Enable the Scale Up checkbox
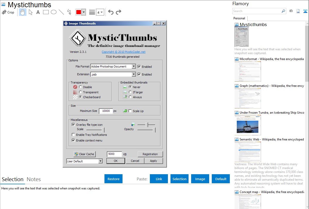 click(130, 111)
